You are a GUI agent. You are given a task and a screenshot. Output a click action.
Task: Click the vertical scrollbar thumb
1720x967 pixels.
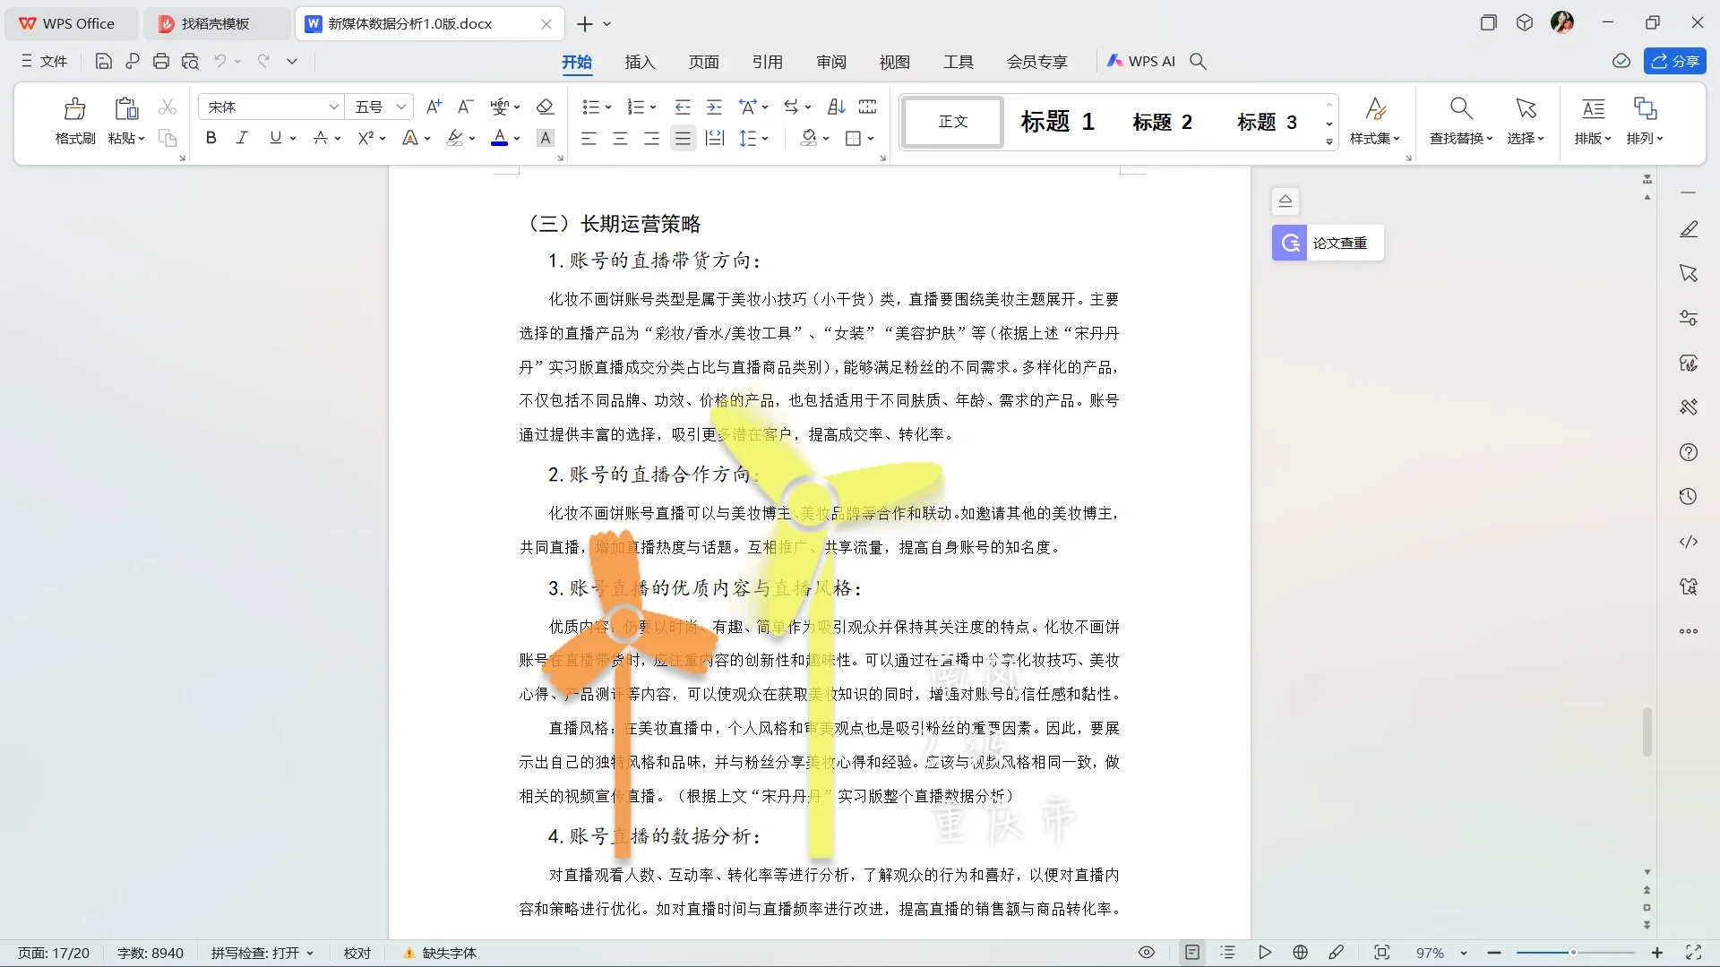(x=1647, y=732)
